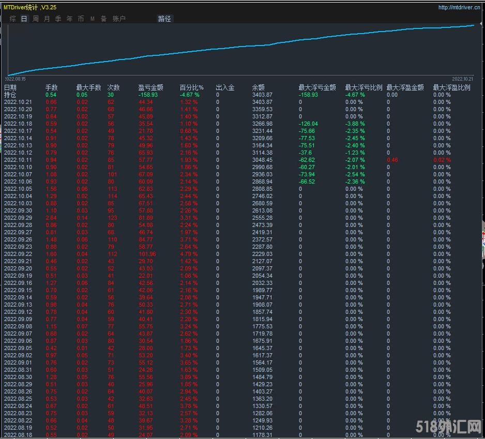
Task: Click the 2022.08.15 chart start date
Action: (16, 79)
